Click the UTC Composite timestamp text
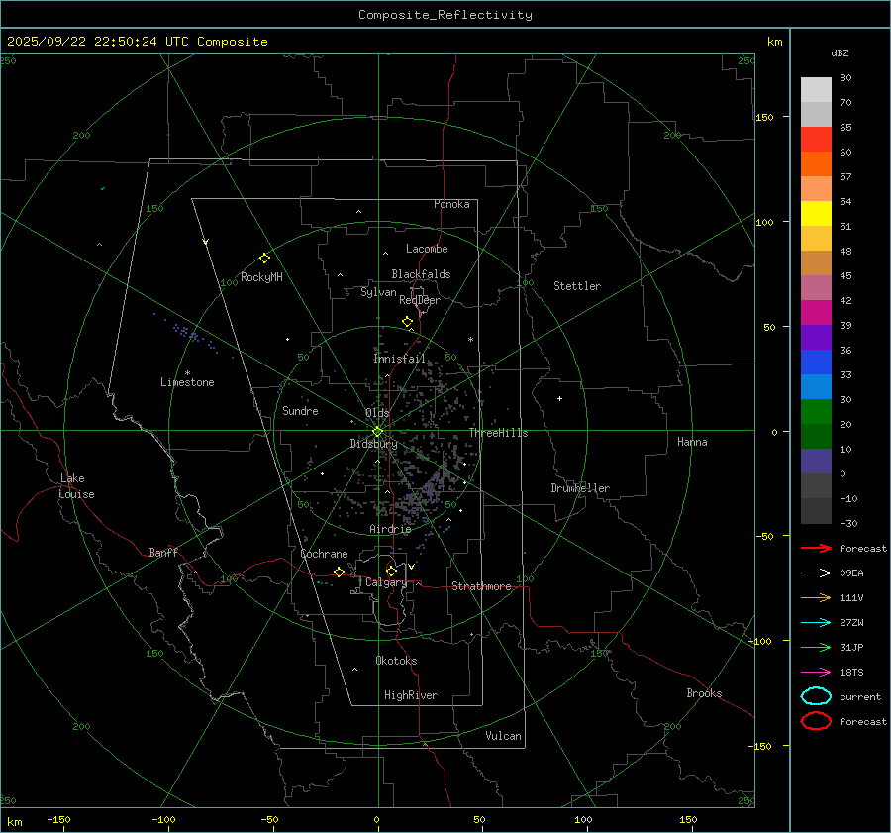This screenshot has width=891, height=833. pos(137,42)
